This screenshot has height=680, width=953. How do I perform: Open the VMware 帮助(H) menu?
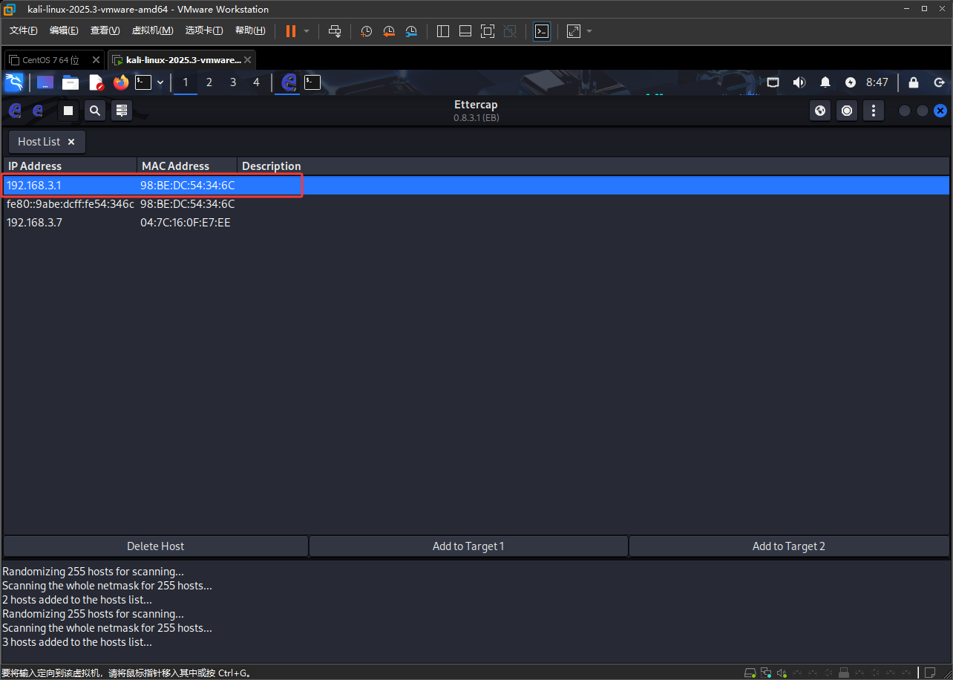(250, 30)
